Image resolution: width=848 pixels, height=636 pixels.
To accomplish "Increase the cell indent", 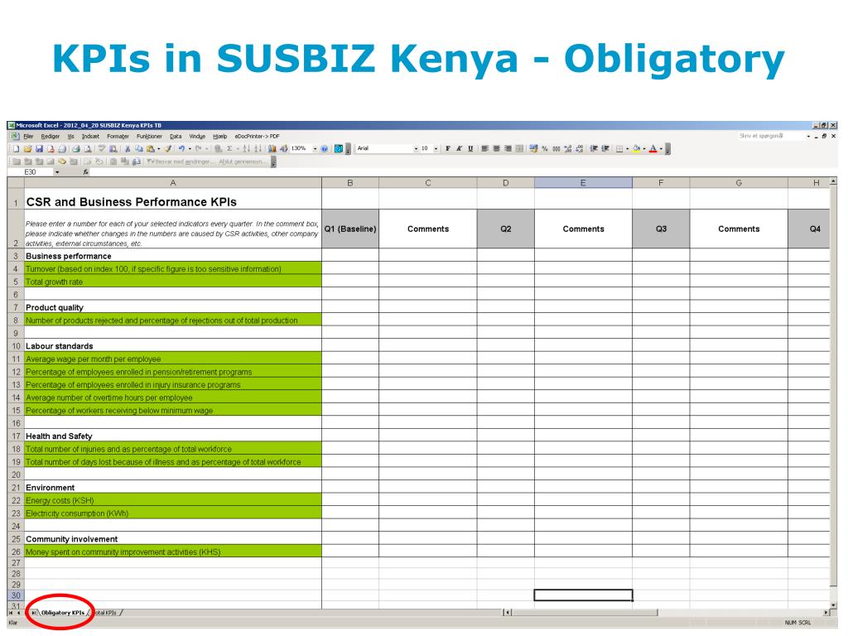I will (605, 149).
